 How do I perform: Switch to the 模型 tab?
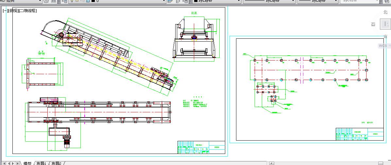click(x=27, y=163)
